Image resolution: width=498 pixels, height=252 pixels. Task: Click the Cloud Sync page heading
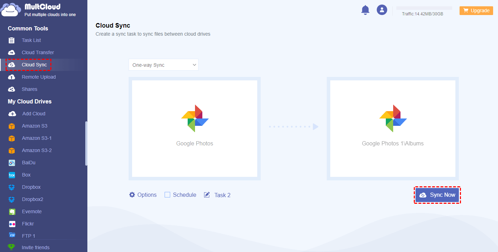click(113, 26)
